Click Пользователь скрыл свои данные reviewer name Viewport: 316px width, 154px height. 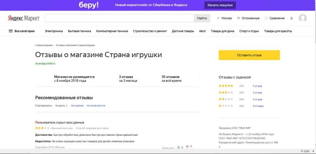[60, 122]
